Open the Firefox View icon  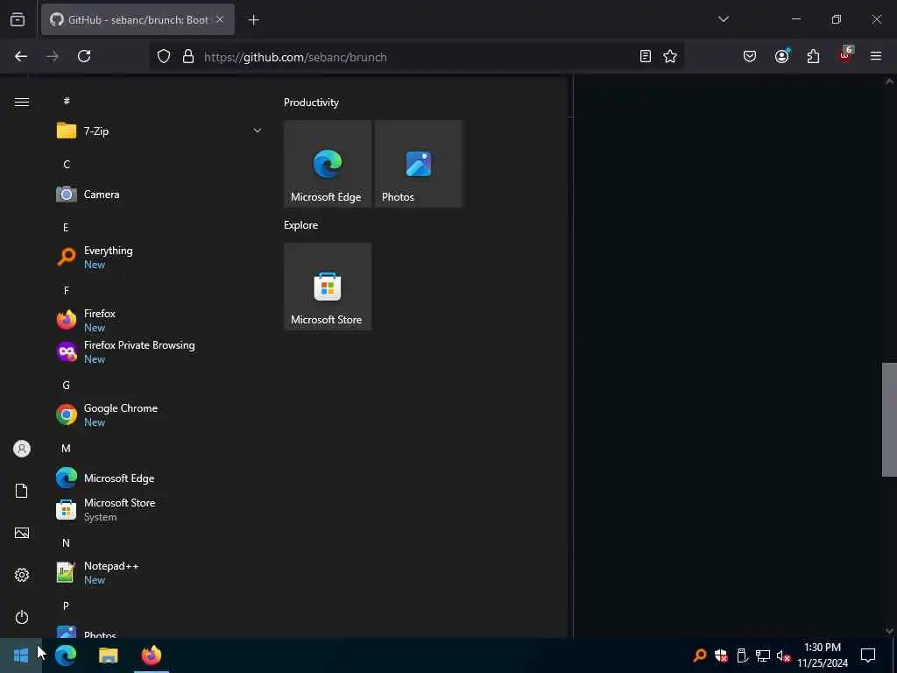pyautogui.click(x=18, y=20)
